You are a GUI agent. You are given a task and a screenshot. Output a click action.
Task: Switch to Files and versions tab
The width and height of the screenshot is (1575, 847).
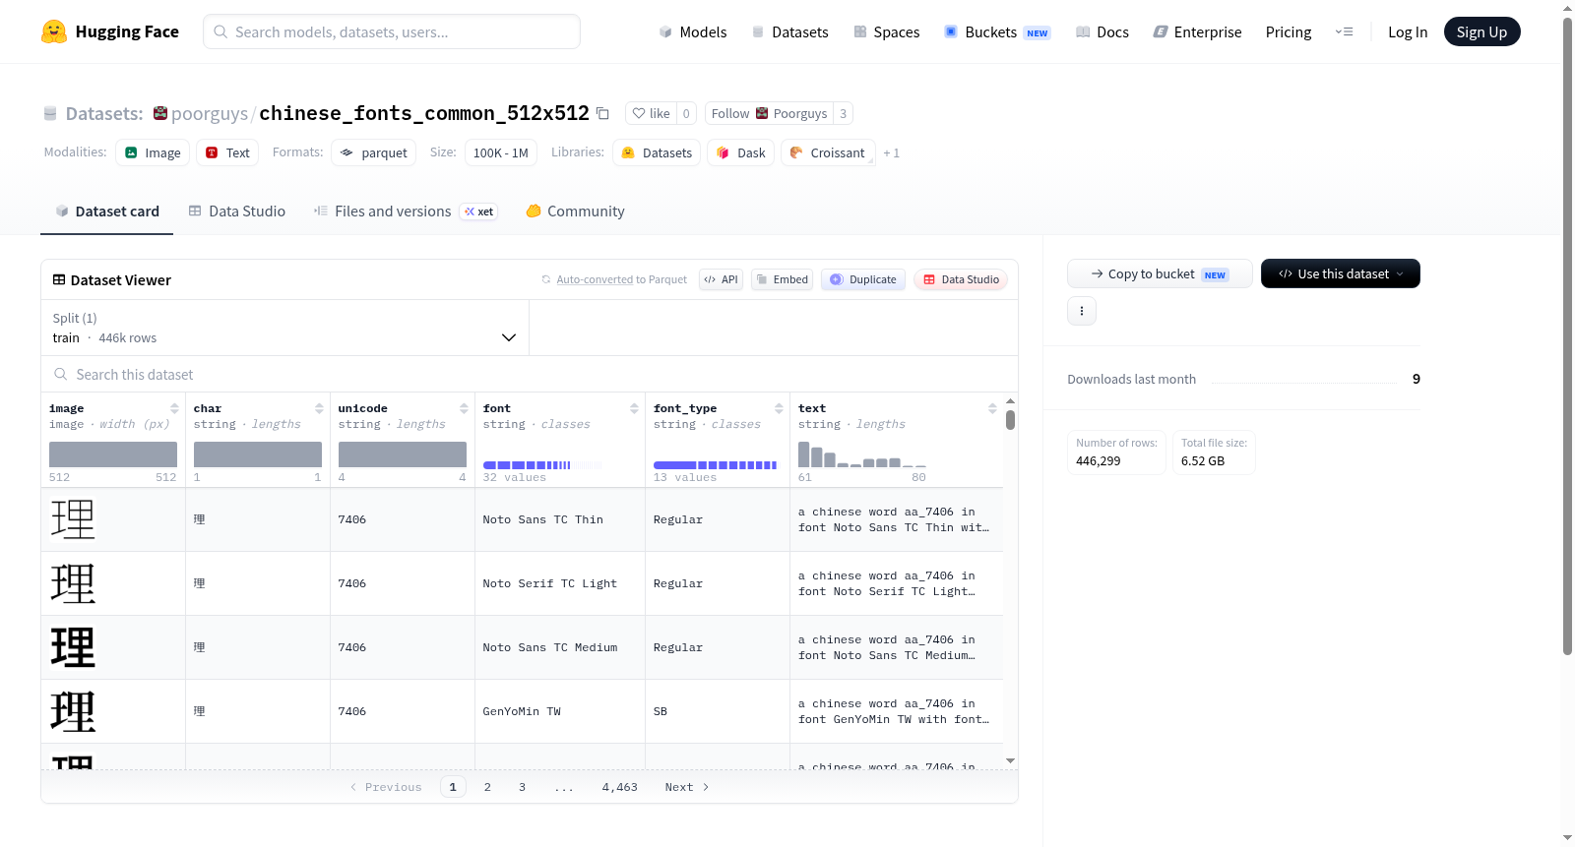405,212
